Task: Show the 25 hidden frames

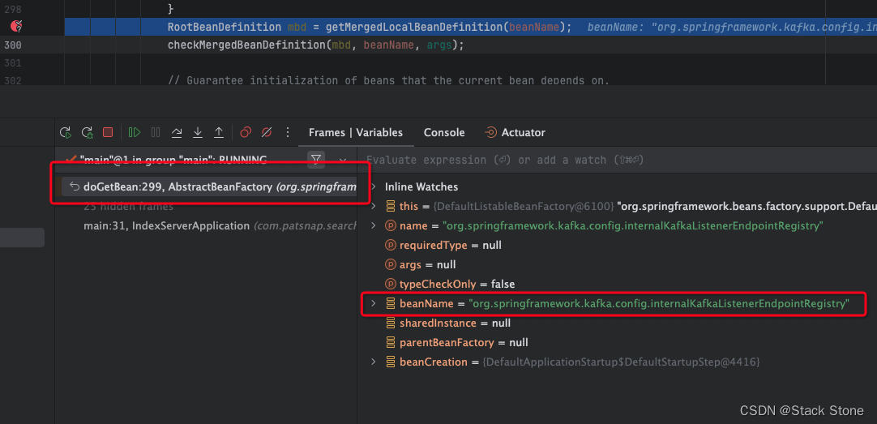Action: [129, 207]
